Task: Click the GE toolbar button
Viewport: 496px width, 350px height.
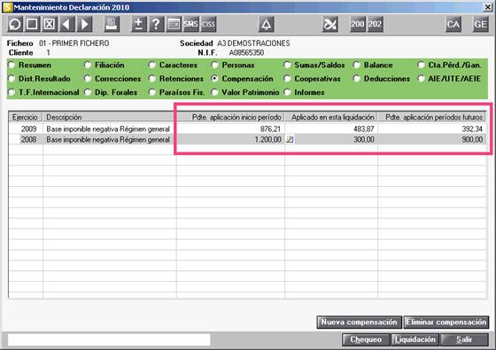Action: tap(480, 24)
